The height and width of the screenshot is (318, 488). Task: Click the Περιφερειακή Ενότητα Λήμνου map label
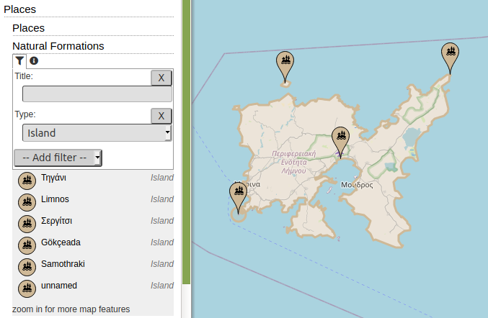pos(294,162)
